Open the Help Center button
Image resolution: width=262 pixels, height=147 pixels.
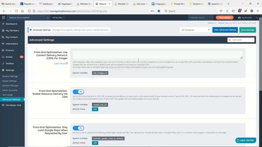(246, 140)
